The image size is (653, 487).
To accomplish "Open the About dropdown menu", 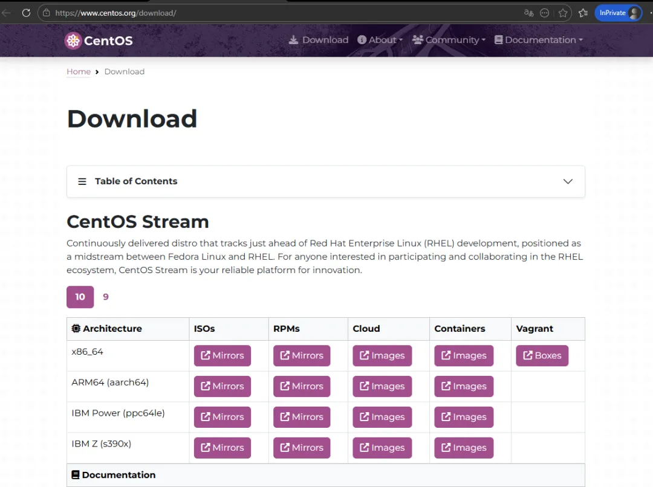I will pyautogui.click(x=380, y=40).
